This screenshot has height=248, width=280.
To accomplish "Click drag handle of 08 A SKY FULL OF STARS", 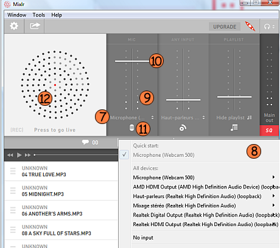I will click(13, 230).
